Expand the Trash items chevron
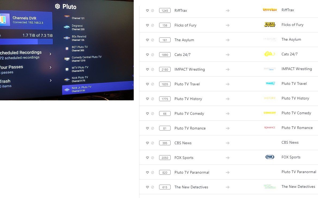The width and height of the screenshot is (318, 198). [50, 81]
